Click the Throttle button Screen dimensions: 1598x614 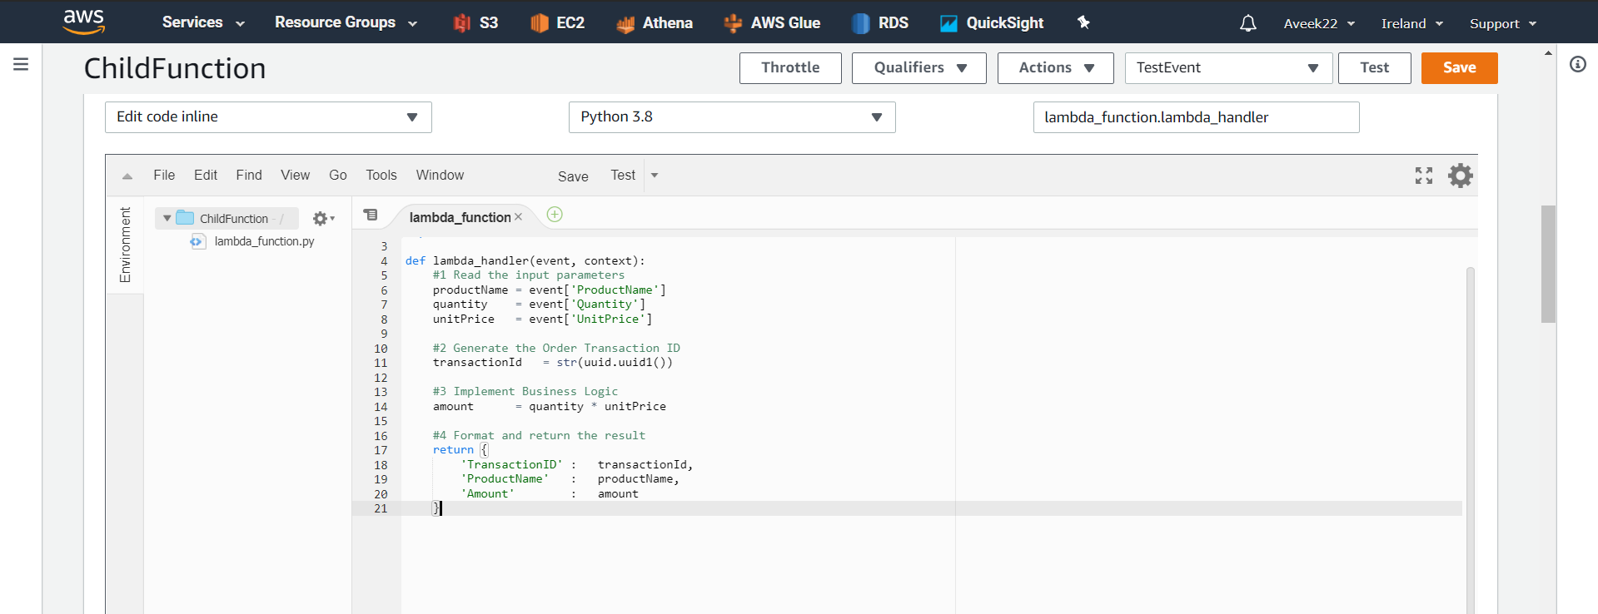pos(789,68)
